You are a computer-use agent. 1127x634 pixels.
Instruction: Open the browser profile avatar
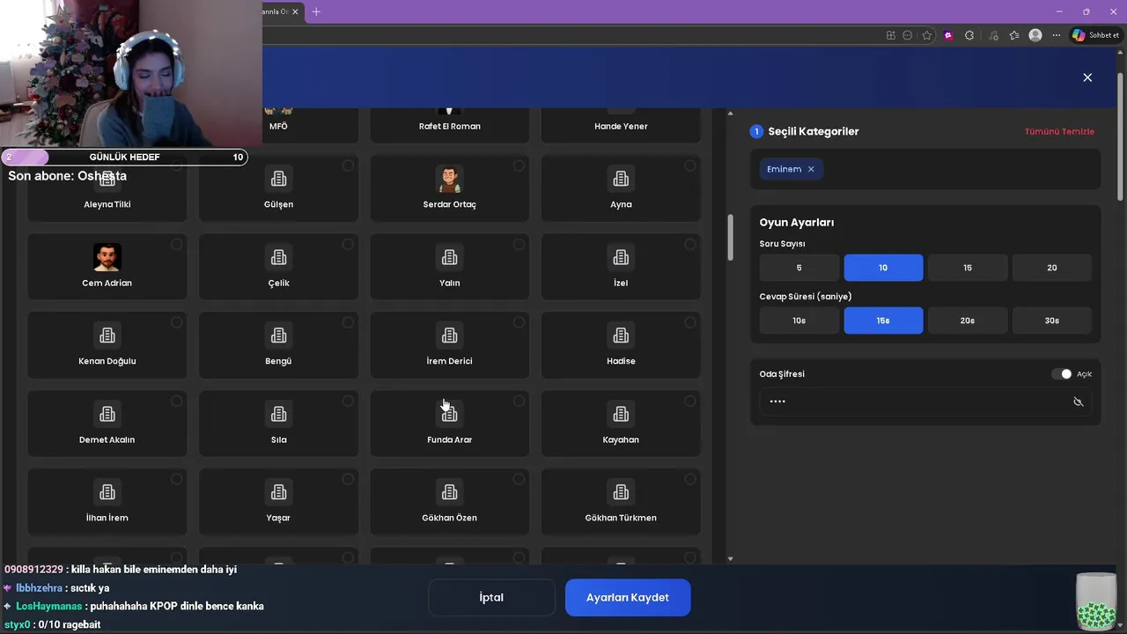pyautogui.click(x=1035, y=35)
